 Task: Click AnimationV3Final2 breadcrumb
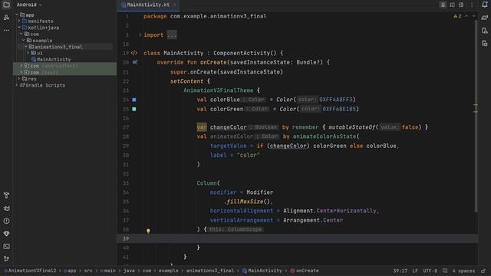pyautogui.click(x=30, y=271)
